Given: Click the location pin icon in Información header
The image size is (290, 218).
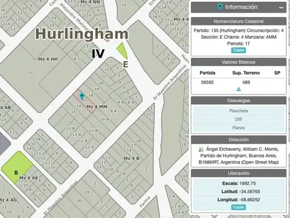Looking at the screenshot, I should tap(220, 7).
